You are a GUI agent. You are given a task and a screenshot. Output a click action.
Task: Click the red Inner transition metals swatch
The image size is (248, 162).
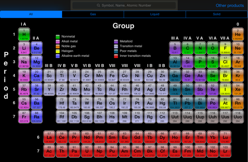pyautogui.click(x=116, y=56)
